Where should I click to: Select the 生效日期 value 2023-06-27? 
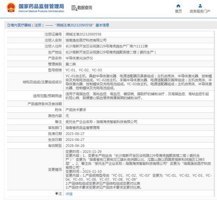pyautogui.click(x=75, y=140)
